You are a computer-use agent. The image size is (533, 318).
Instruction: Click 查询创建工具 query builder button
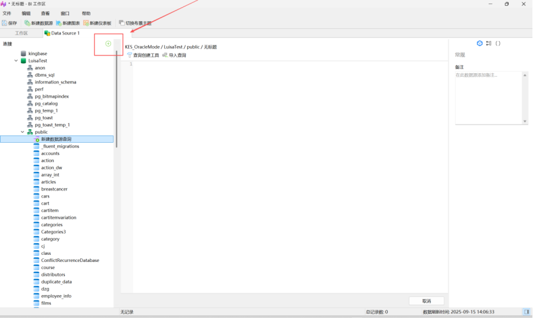tap(143, 55)
